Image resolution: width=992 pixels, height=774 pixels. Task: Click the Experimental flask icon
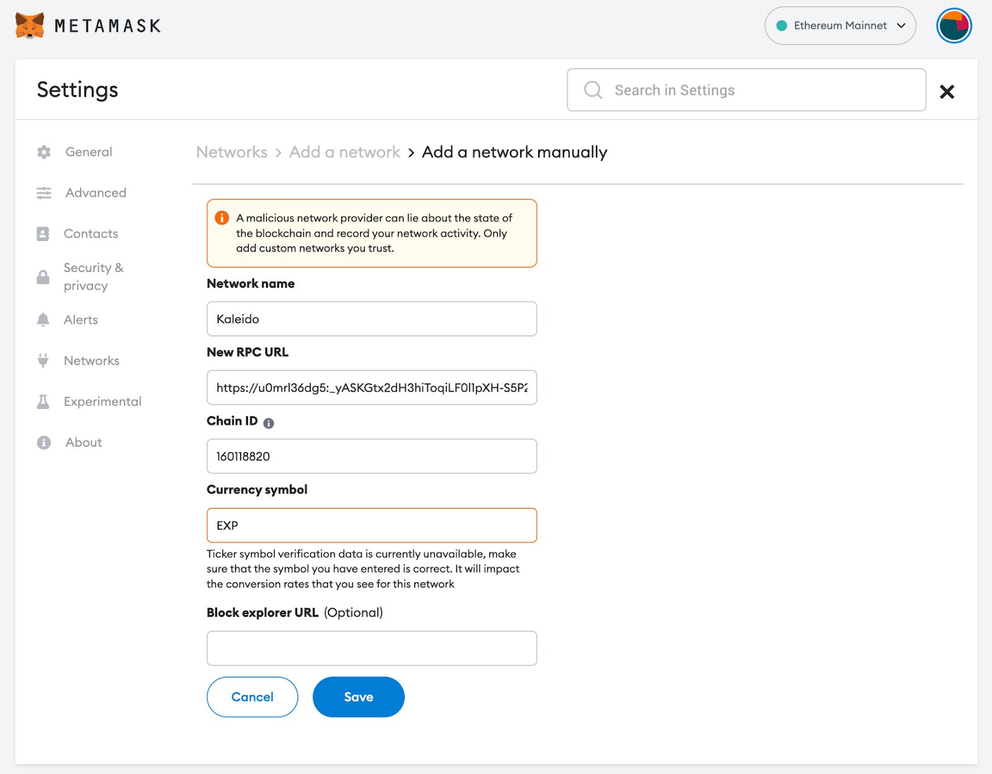point(43,402)
